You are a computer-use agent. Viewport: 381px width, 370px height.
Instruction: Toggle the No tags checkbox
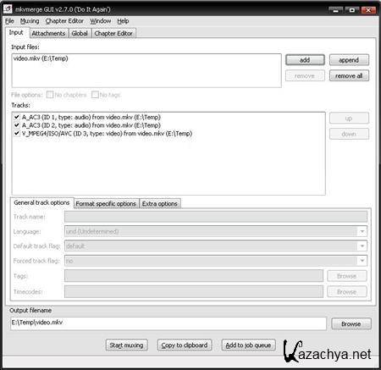click(x=95, y=95)
